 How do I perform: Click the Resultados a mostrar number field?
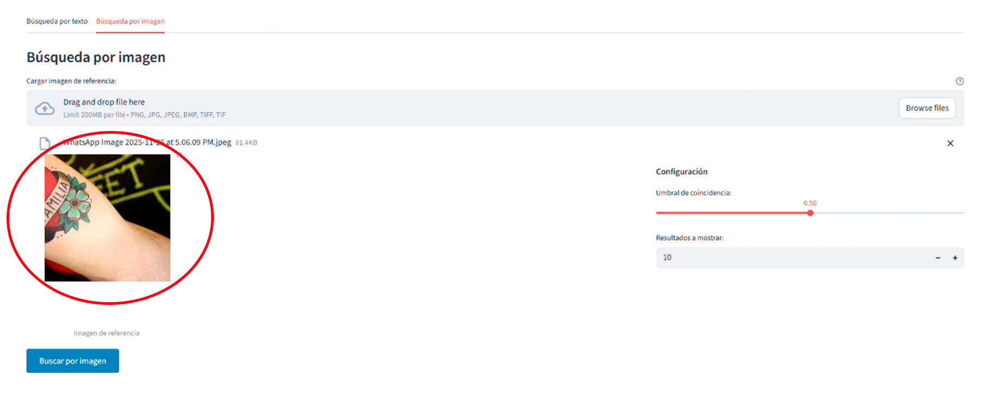point(789,258)
